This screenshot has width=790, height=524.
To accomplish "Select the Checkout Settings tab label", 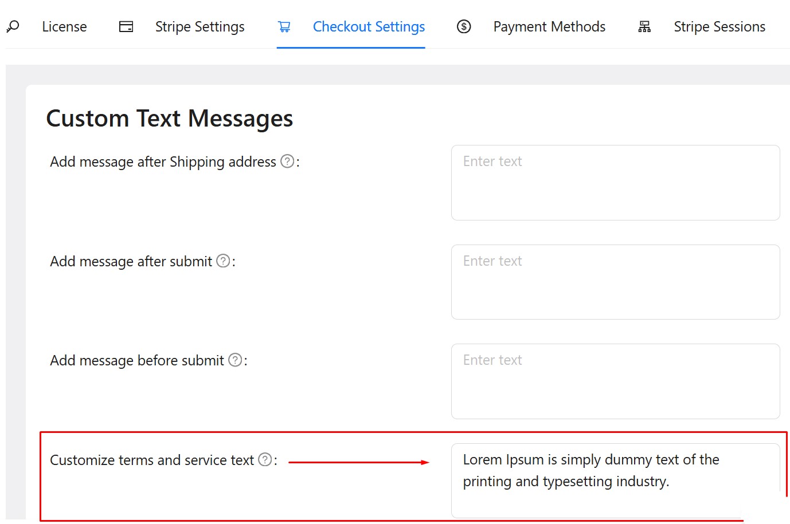I will [x=369, y=26].
